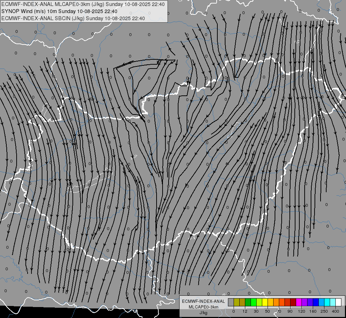The image size is (346, 318).
Task: Select the pure yellow legend swatch
Action: click(265, 302)
